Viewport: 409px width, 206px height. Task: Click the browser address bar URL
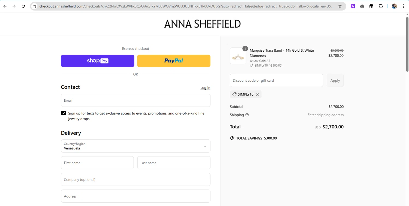(x=186, y=6)
